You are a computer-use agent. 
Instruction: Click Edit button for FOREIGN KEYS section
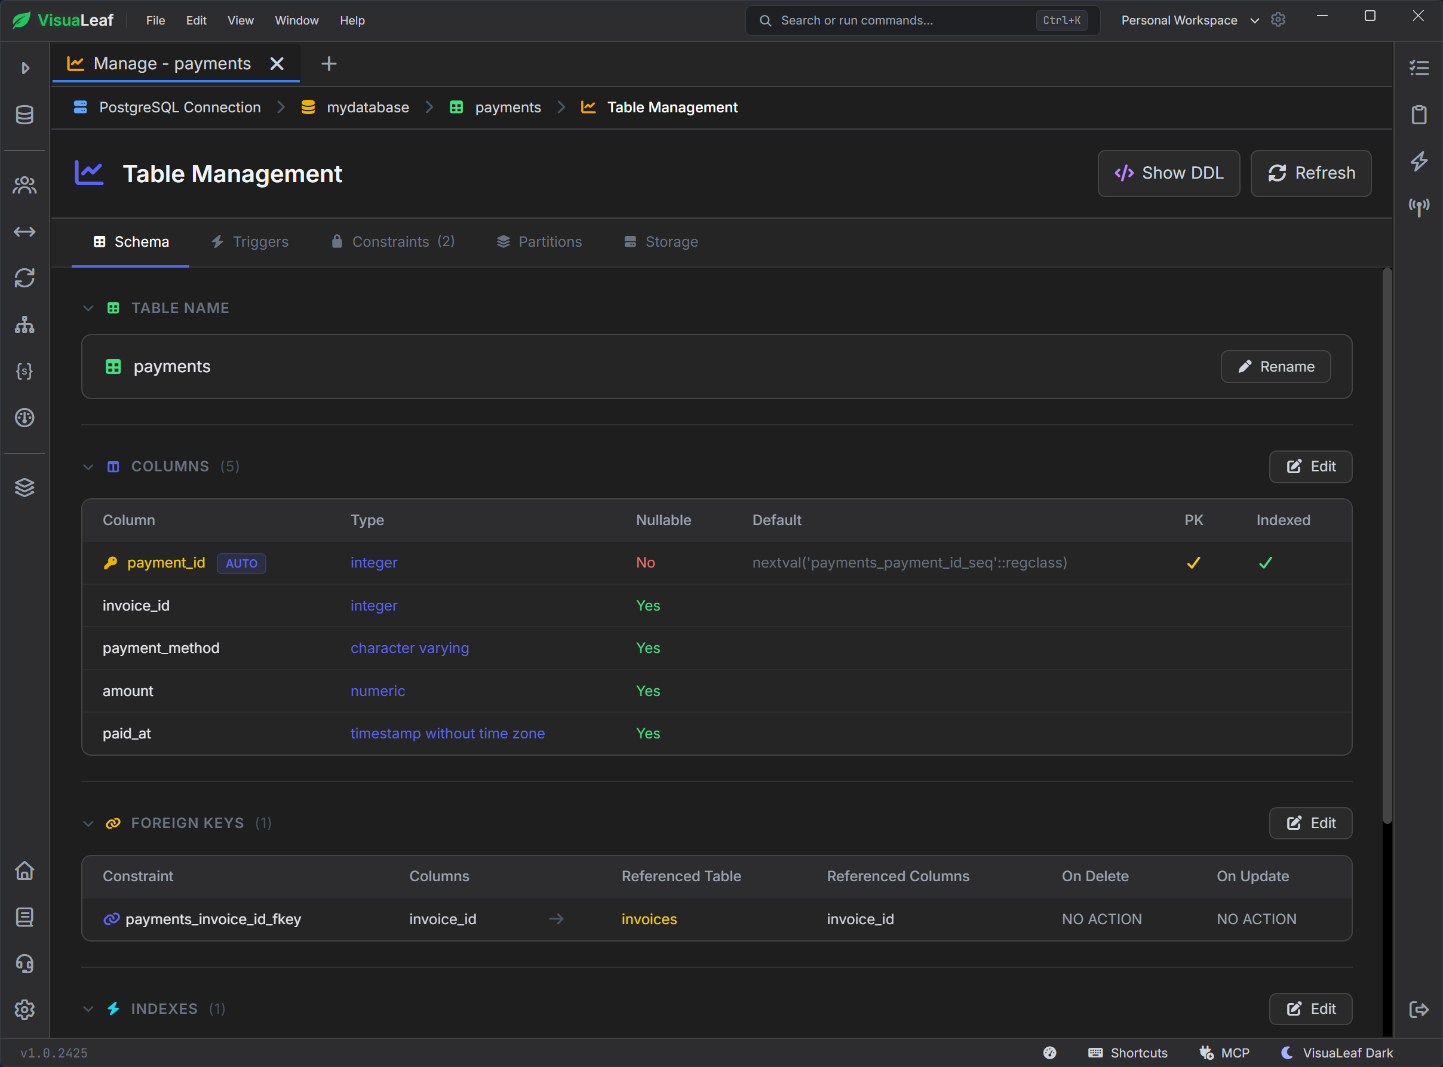tap(1310, 823)
